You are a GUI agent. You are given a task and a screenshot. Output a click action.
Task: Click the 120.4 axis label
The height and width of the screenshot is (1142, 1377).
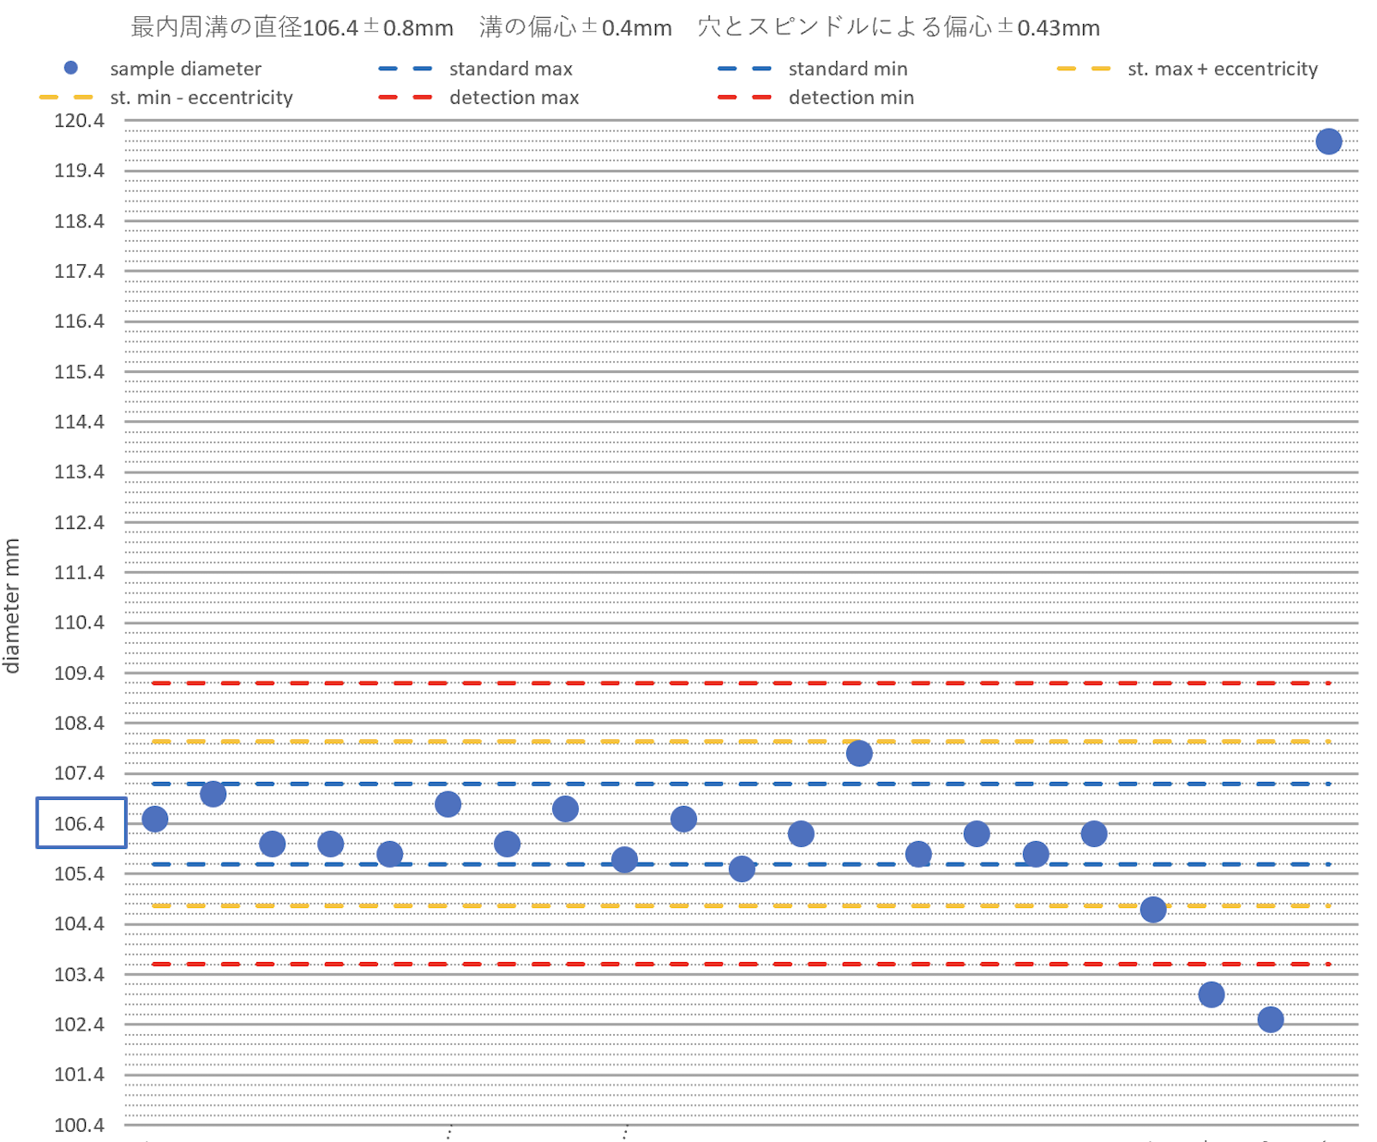[80, 121]
